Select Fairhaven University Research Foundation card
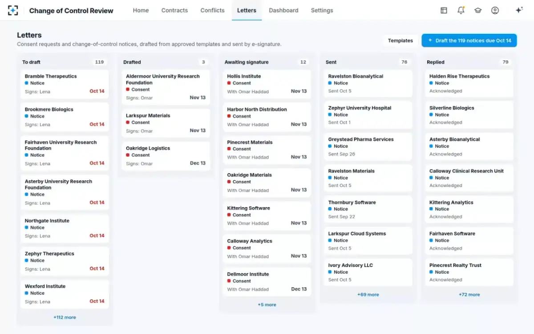The height and width of the screenshot is (334, 534). pyautogui.click(x=65, y=153)
